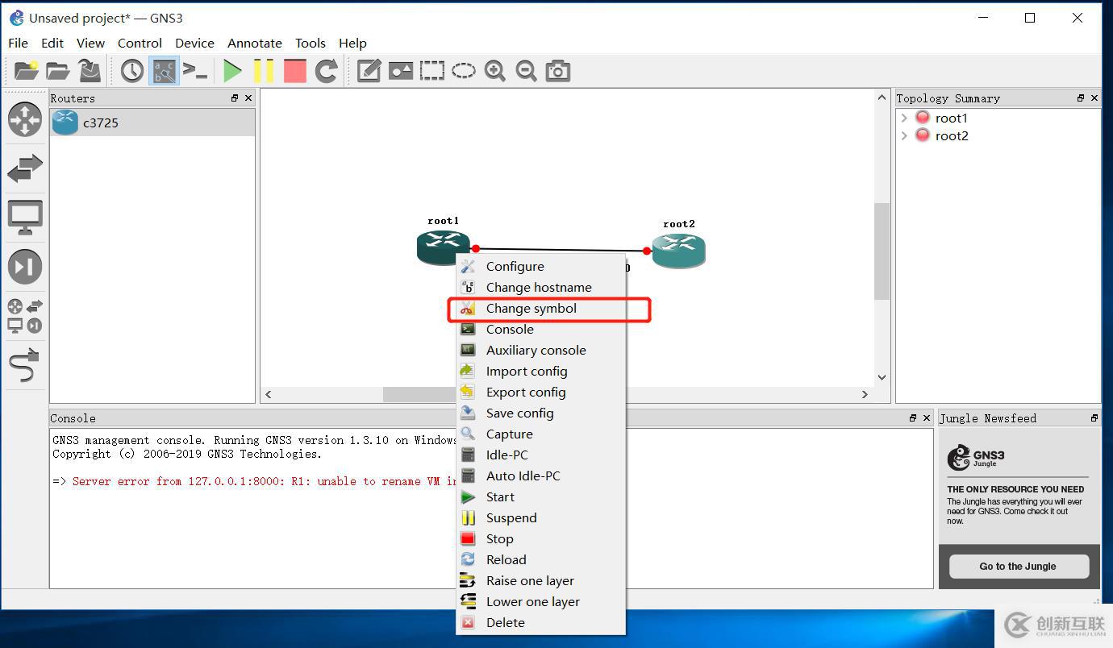1113x648 pixels.
Task: Expand the root1 node in Topology Summary
Action: (x=904, y=118)
